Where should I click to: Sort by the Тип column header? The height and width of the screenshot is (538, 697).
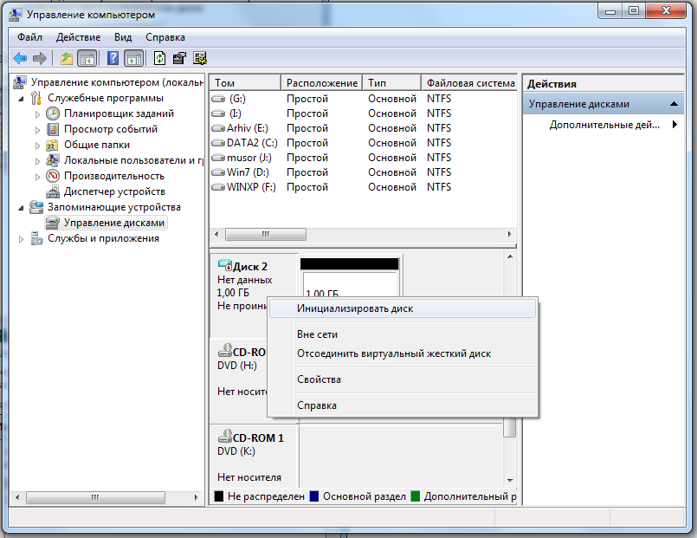391,83
